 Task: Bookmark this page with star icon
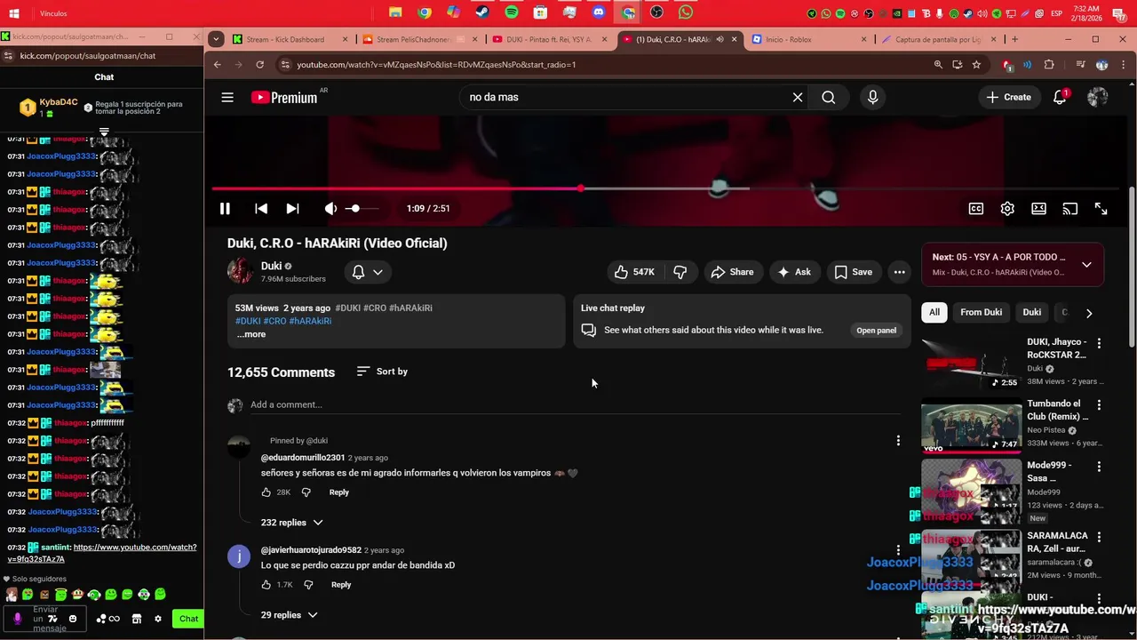976,65
